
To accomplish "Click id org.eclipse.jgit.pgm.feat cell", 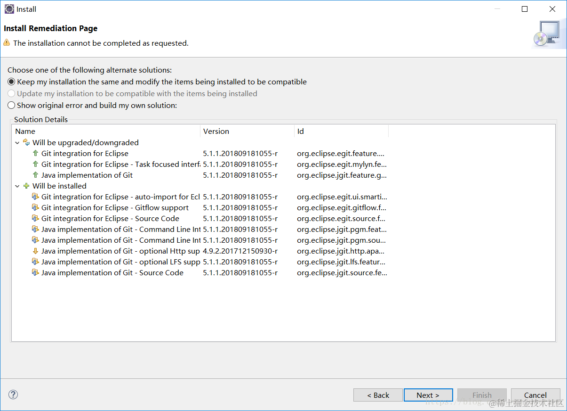I will (x=342, y=230).
